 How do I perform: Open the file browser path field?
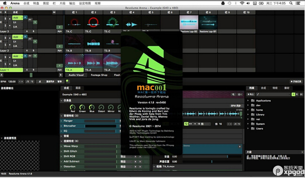(274, 94)
